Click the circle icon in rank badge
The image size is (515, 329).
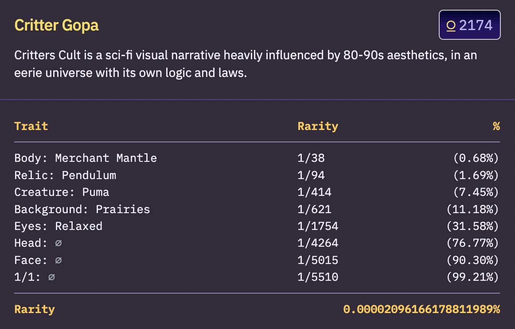451,26
